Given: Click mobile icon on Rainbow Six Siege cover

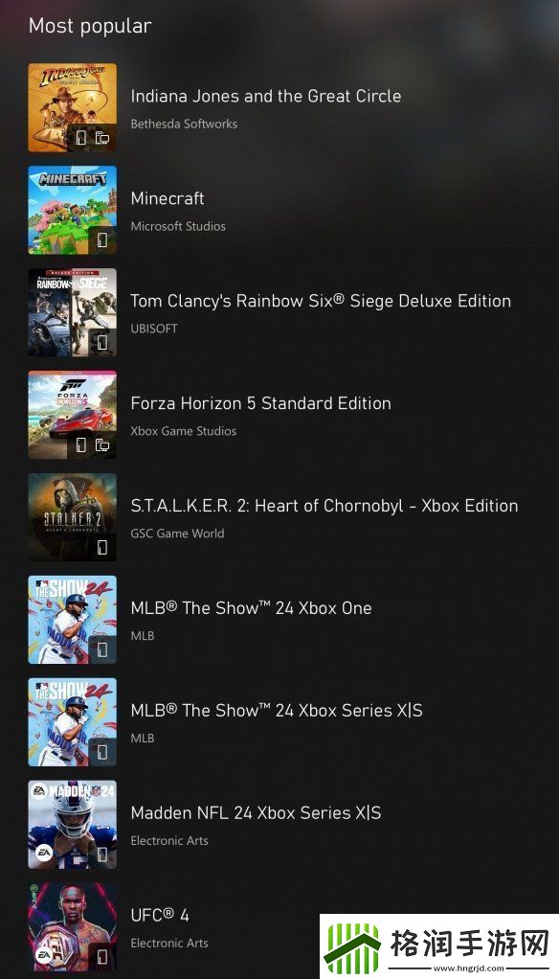Looking at the screenshot, I should click(x=102, y=342).
